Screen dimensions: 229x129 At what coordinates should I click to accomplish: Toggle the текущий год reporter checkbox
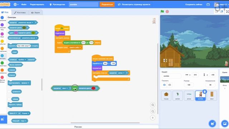click(x=9, y=121)
